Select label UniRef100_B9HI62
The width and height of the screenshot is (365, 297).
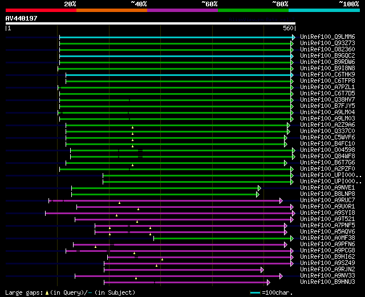[327, 257]
